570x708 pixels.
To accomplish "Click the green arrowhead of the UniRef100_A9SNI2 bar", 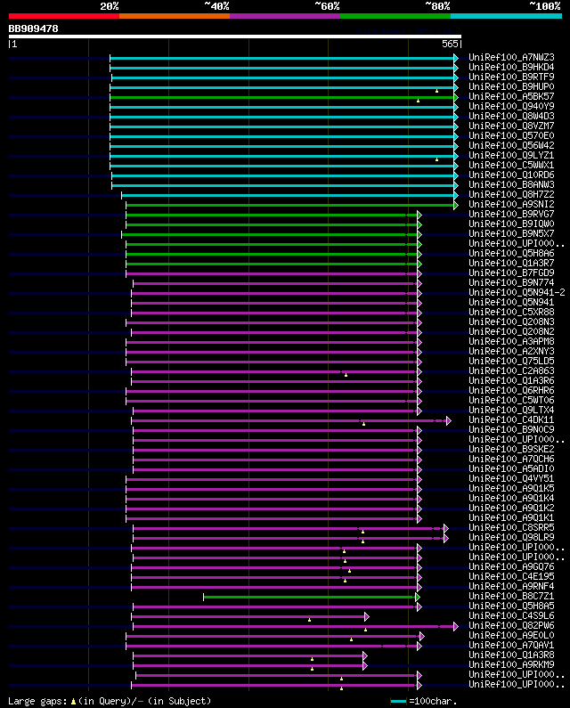I will tap(456, 205).
